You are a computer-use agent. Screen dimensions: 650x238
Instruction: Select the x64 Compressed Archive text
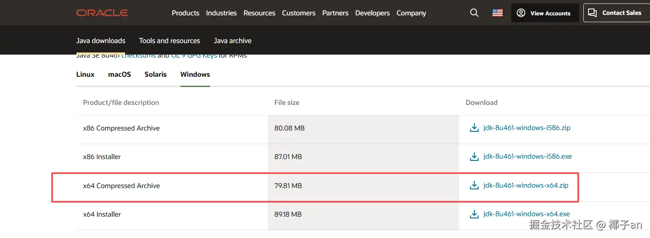(121, 186)
